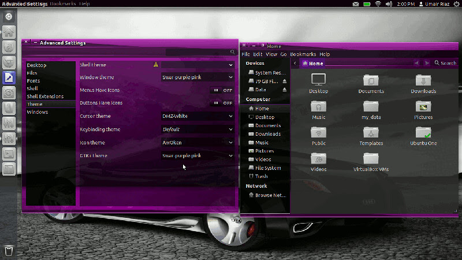Open the Keybinding theme dropdown
Screen dimensions: 462x260
pyautogui.click(x=198, y=129)
